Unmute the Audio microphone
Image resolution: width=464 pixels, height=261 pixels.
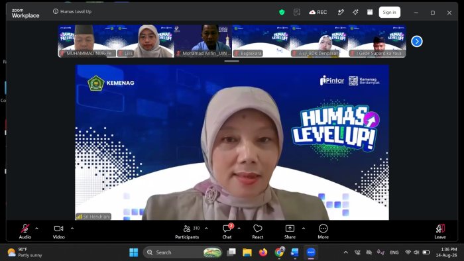click(25, 231)
